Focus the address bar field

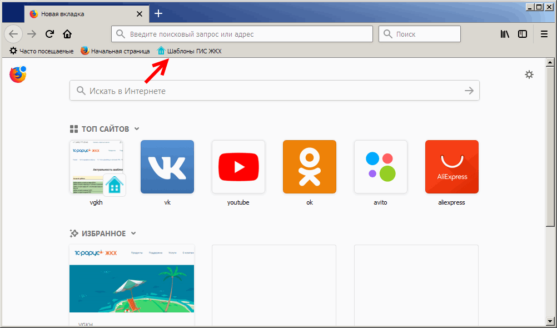(x=242, y=34)
